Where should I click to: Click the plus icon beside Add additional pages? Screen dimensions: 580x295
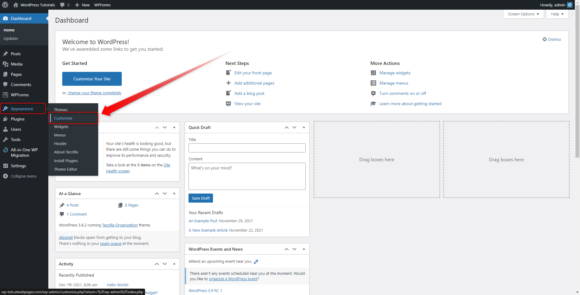tap(229, 83)
